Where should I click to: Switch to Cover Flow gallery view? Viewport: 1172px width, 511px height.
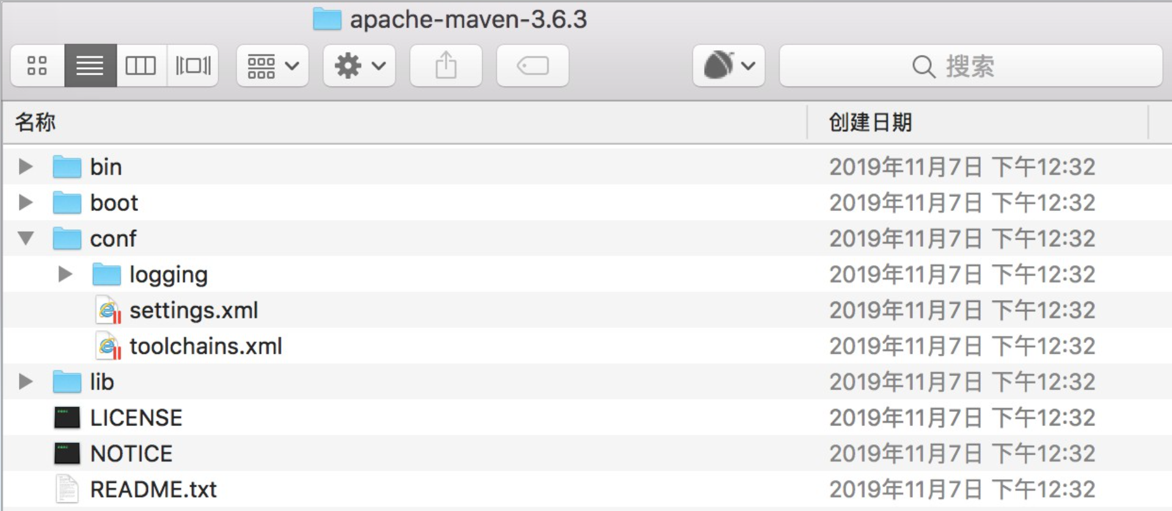coord(192,65)
